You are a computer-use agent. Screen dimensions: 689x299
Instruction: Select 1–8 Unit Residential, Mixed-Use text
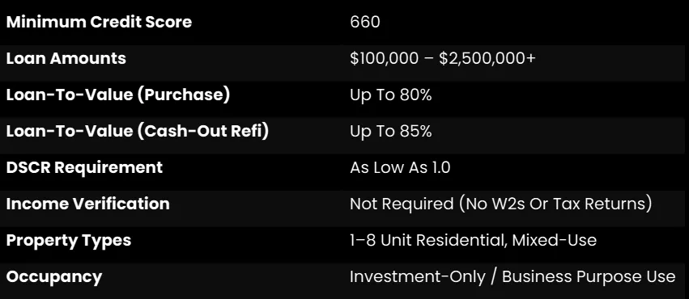(474, 240)
